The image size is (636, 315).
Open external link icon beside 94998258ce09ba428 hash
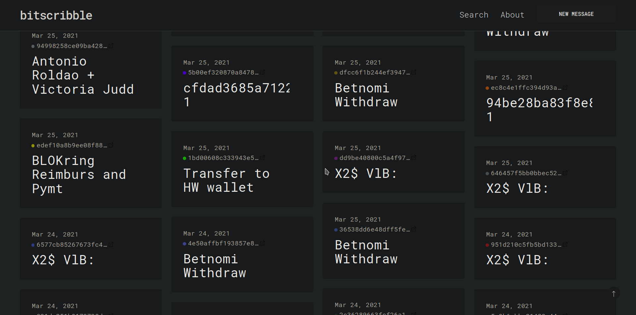[111, 46]
